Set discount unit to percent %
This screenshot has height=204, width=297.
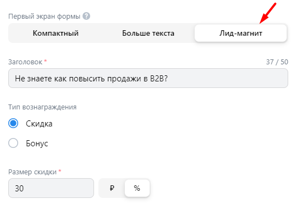coord(137,188)
